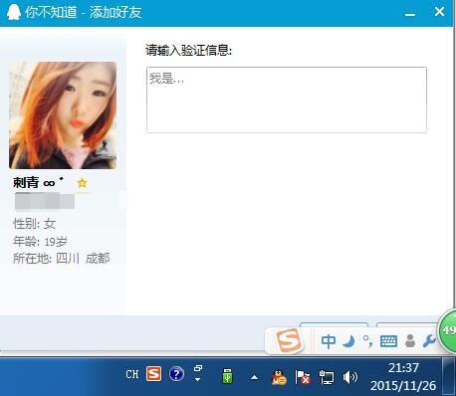The image size is (456, 396).
Task: Open the profile photo thumbnail
Action: [x=63, y=115]
